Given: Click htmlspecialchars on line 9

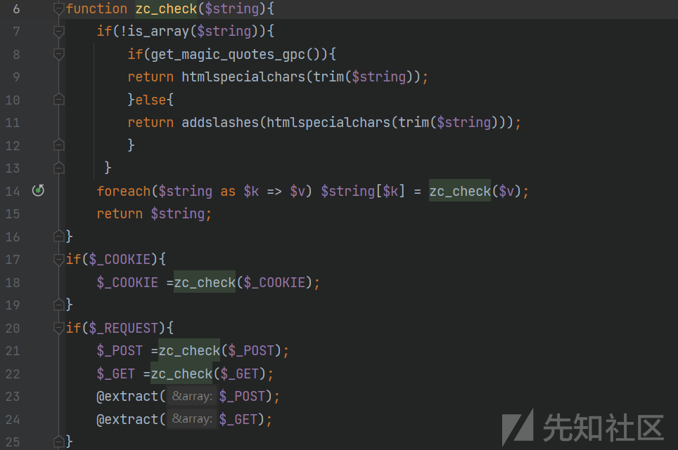Looking at the screenshot, I should (x=243, y=77).
